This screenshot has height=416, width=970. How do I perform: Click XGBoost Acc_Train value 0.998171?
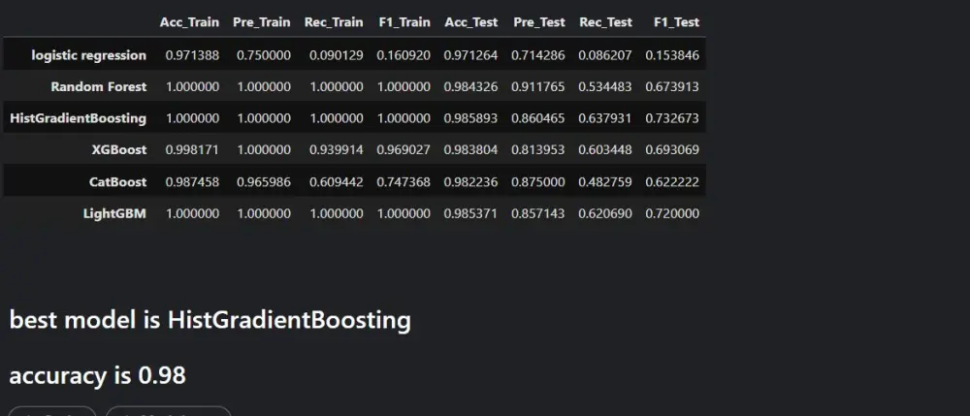click(x=192, y=150)
